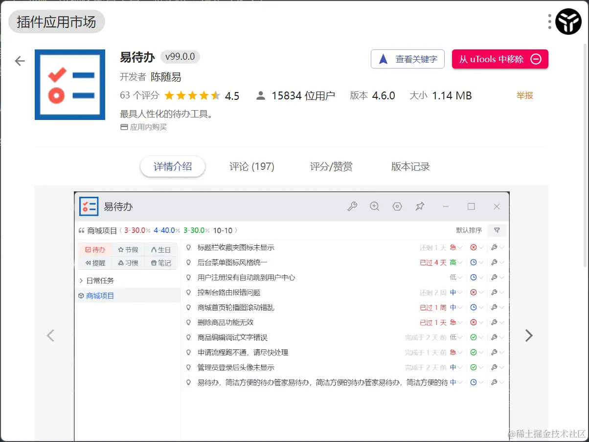The height and width of the screenshot is (442, 589).
Task: Click the 默认排序 sort label
Action: [469, 230]
